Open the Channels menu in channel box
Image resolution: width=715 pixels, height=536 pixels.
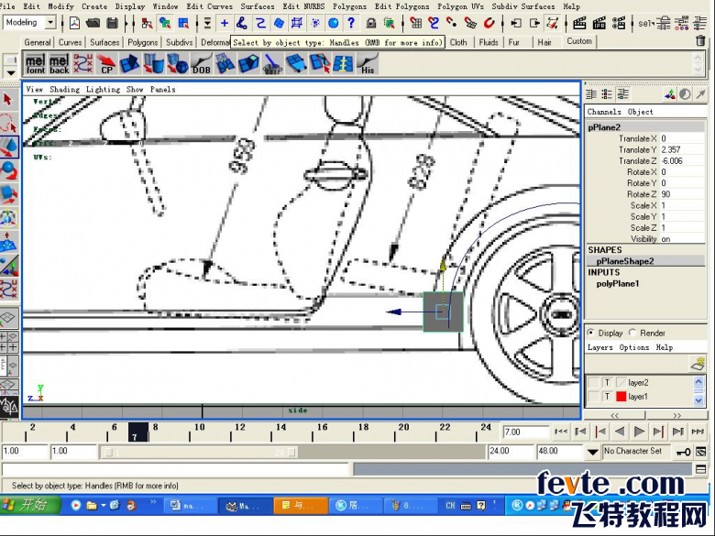tap(604, 112)
